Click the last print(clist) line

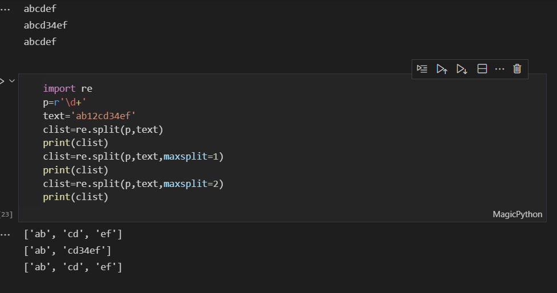tap(75, 197)
